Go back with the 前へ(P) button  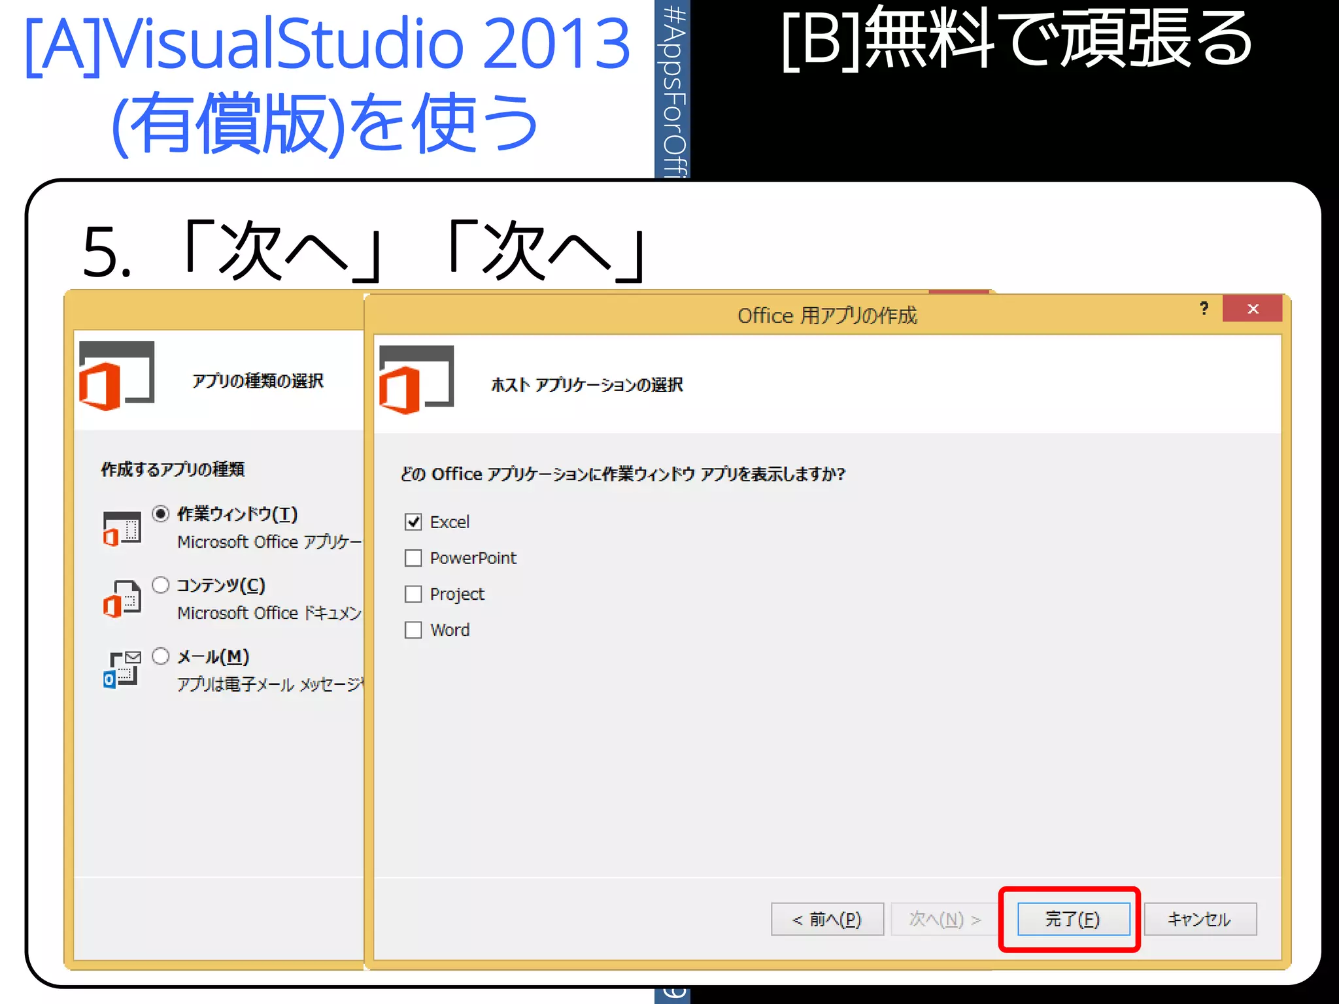(x=827, y=919)
